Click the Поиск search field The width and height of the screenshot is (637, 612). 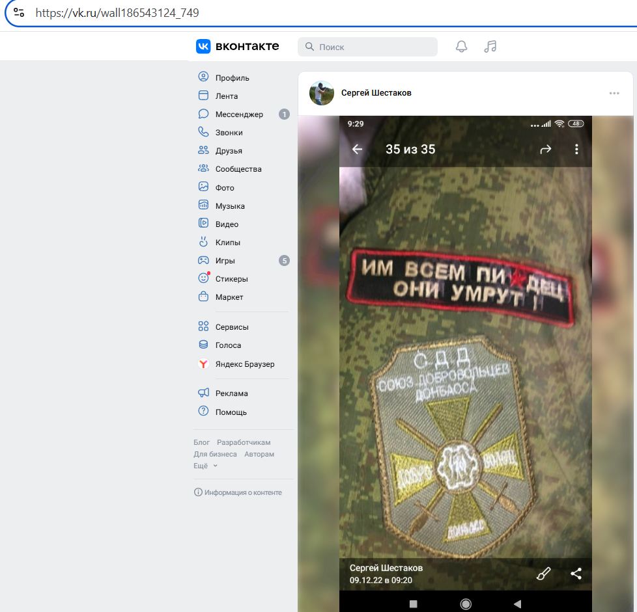[367, 47]
